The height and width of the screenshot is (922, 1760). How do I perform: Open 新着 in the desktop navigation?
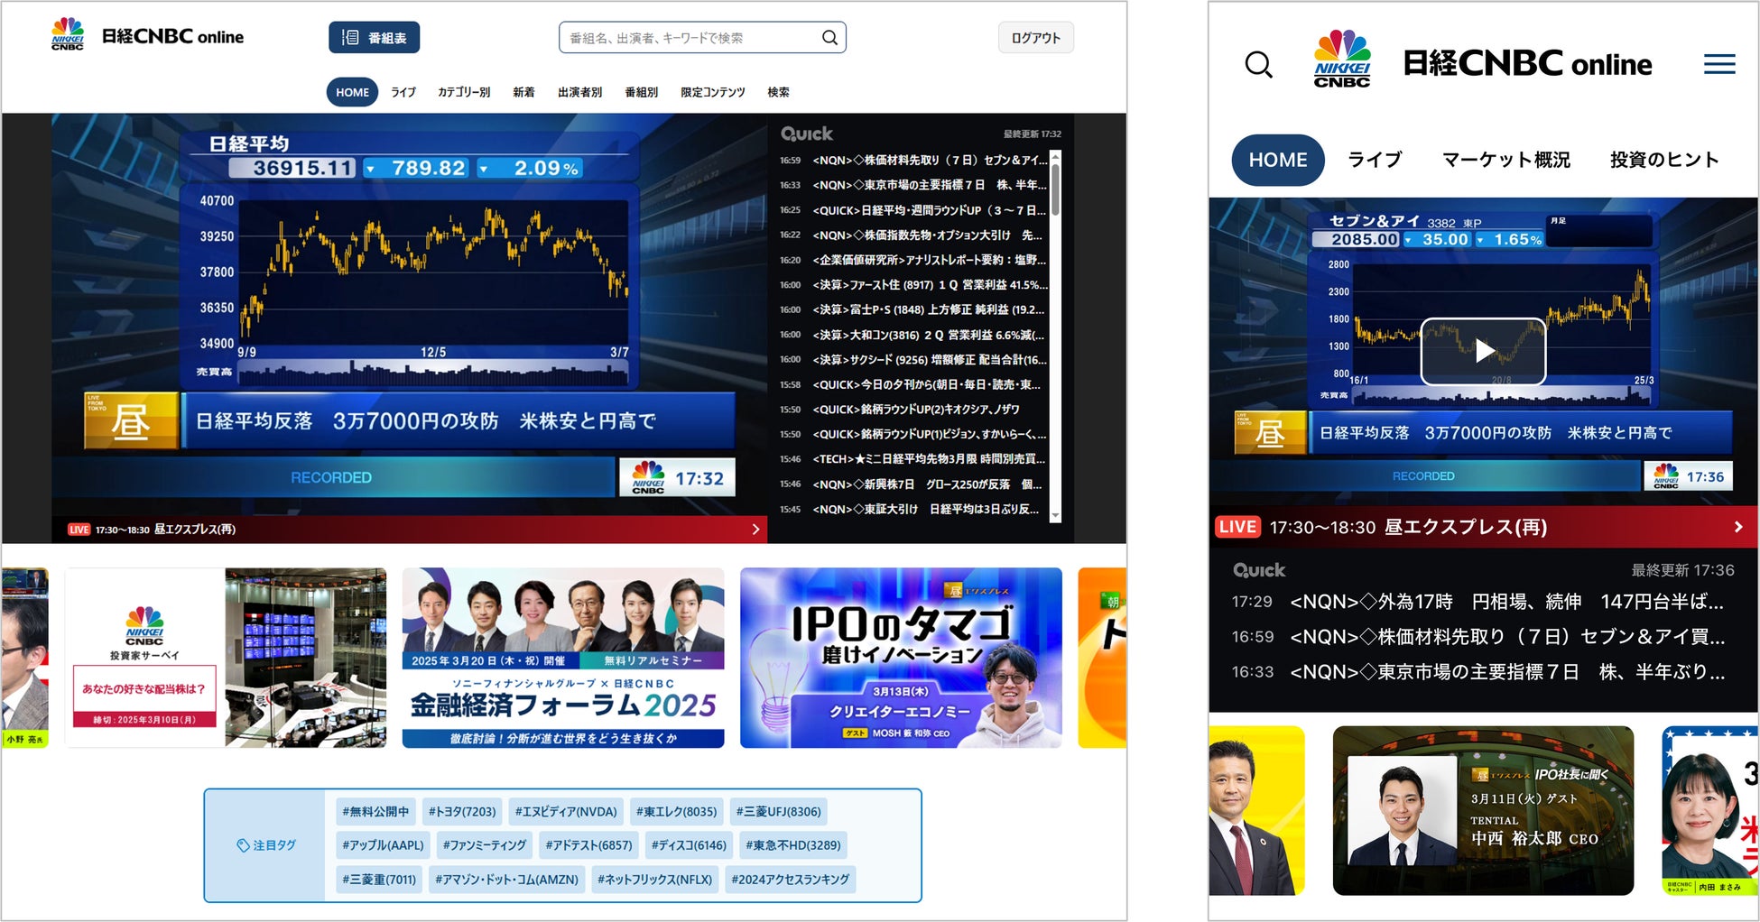point(523,92)
